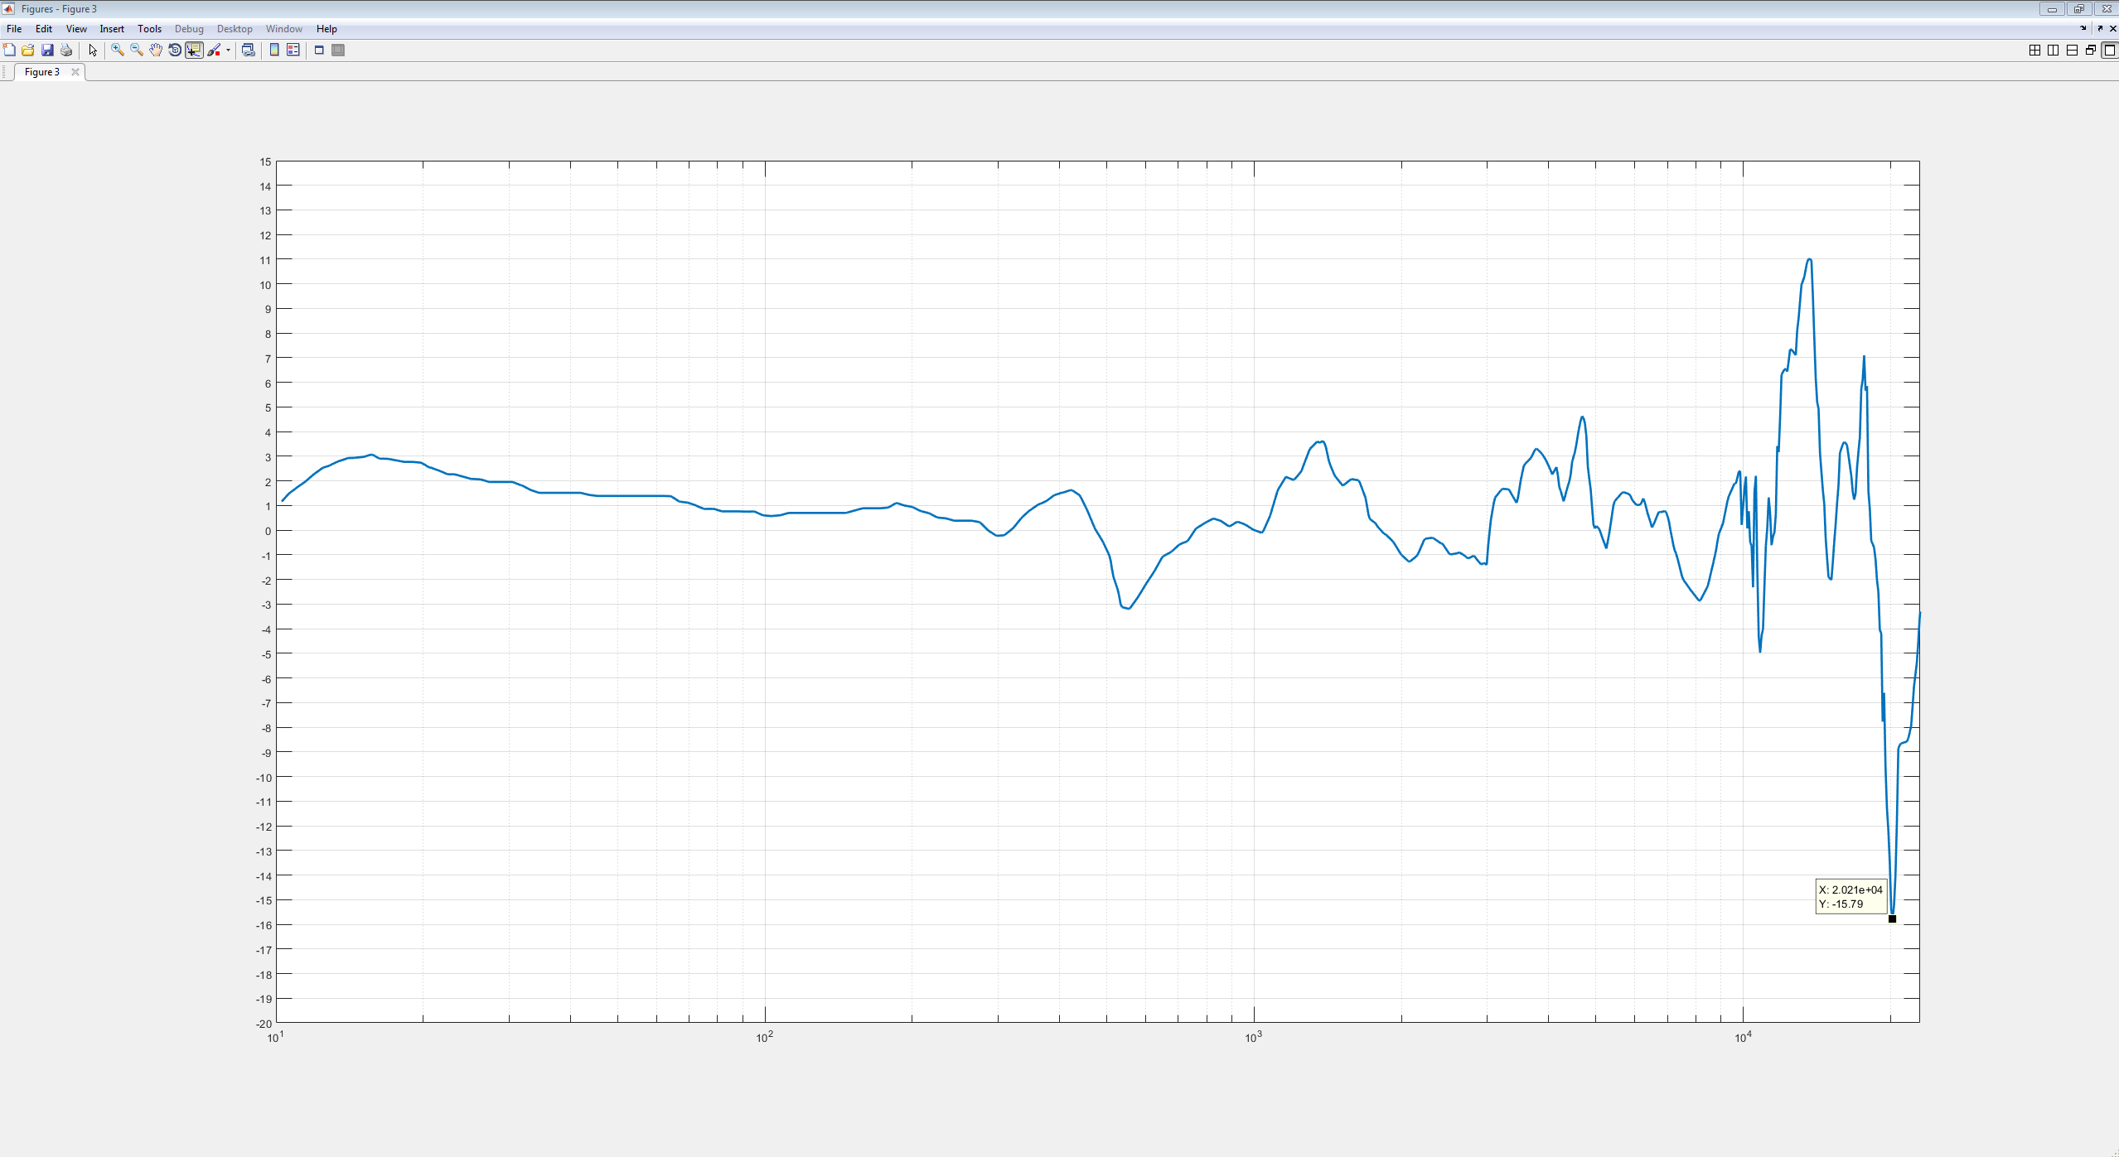Click the 10^3 x-axis label
Image resolution: width=2119 pixels, height=1157 pixels.
tap(1252, 1037)
